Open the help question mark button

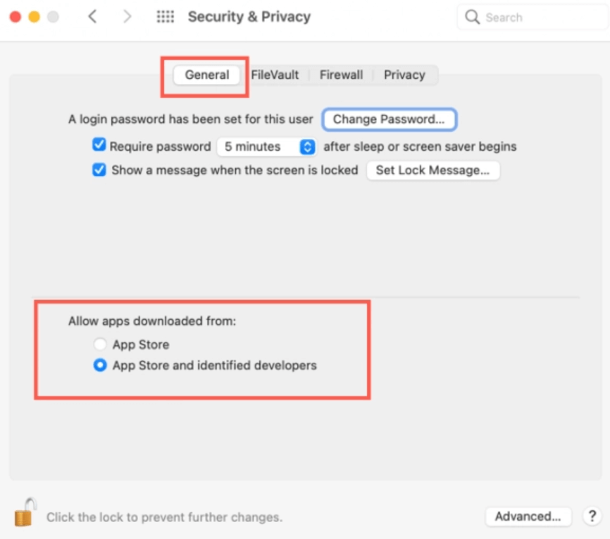[x=592, y=516]
